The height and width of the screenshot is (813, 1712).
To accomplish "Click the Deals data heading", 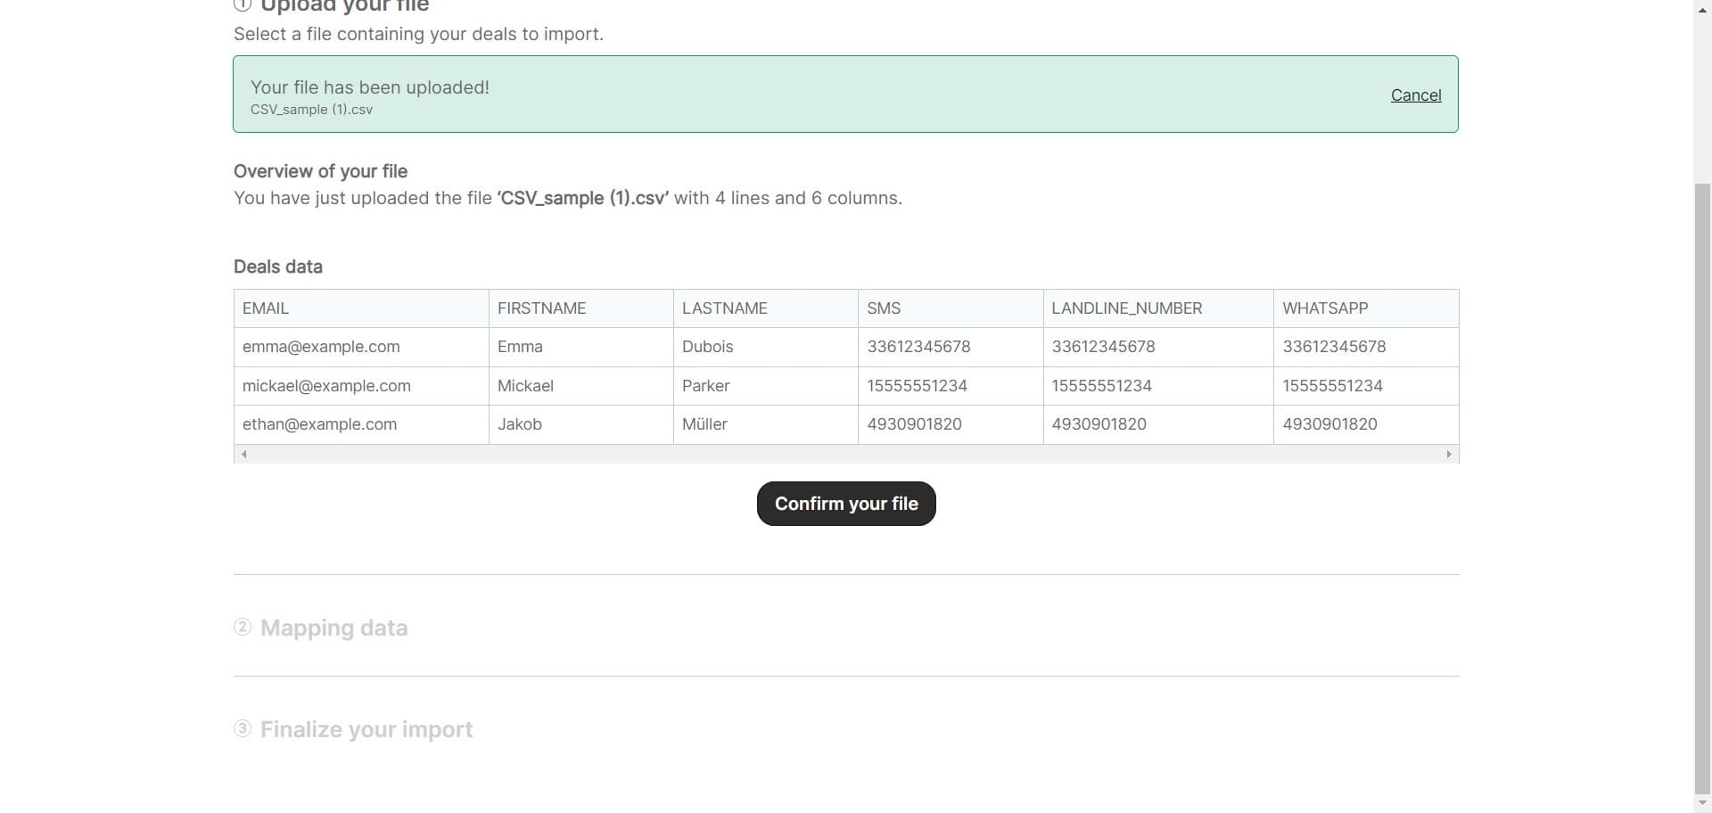I will point(277,266).
